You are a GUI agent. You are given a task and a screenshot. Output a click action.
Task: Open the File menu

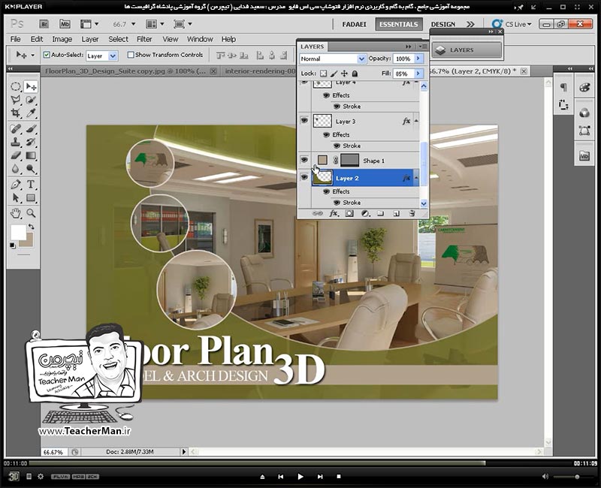click(x=15, y=39)
